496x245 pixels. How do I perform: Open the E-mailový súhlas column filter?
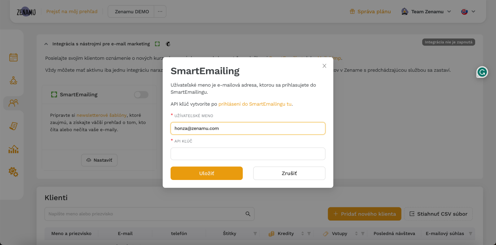tap(470, 233)
